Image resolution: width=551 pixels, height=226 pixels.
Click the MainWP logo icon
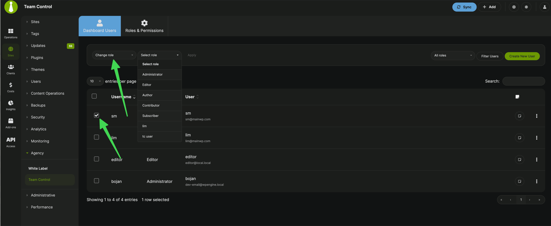click(x=11, y=7)
